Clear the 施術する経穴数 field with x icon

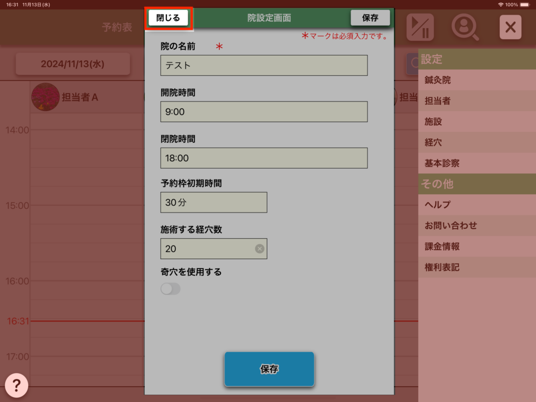[260, 249]
